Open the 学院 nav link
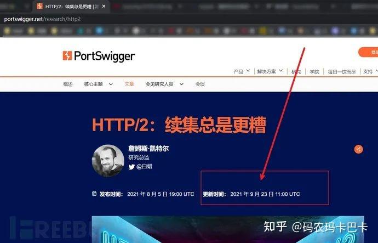This screenshot has height=243, width=378. [x=314, y=72]
